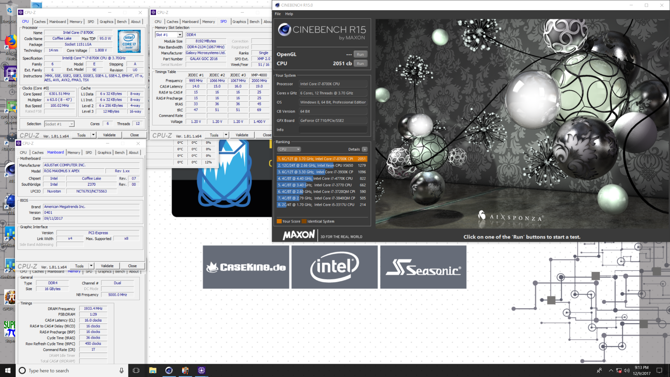Viewport: 670px width, 377px height.
Task: Click the volume speaker tray icon
Action: (627, 370)
